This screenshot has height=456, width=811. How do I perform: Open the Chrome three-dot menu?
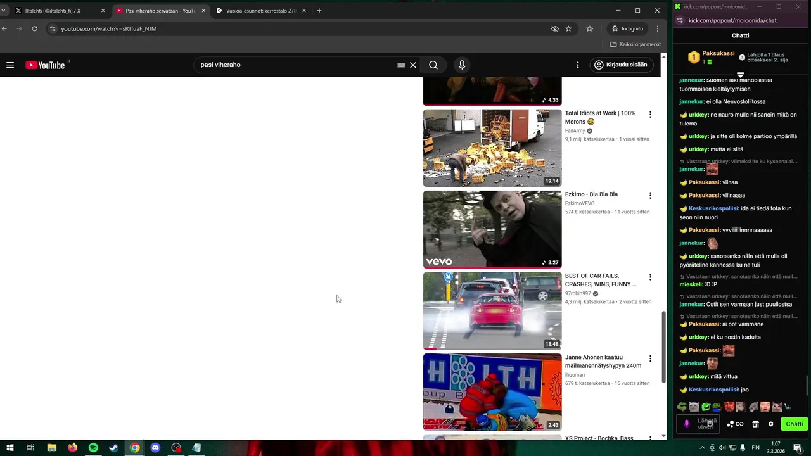658,28
